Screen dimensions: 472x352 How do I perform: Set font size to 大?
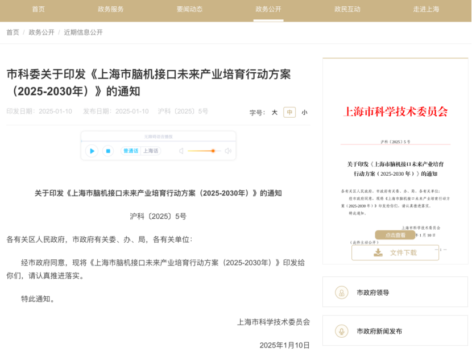(275, 113)
